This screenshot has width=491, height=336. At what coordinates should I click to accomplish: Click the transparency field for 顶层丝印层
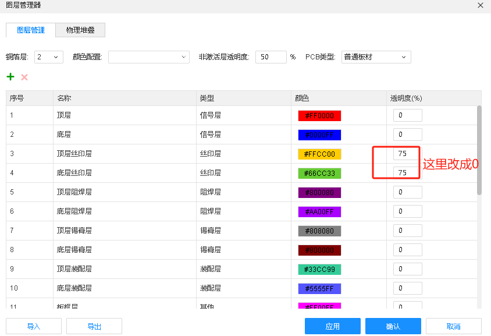408,154
